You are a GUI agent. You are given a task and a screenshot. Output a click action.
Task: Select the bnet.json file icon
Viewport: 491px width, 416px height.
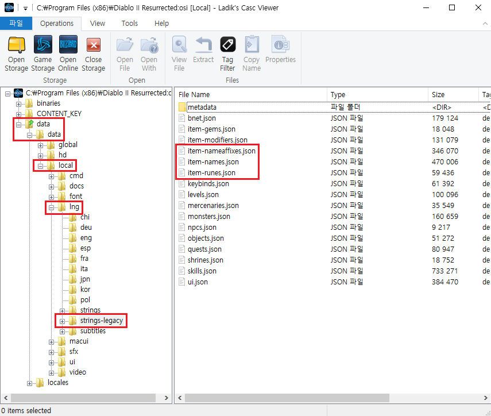pos(181,118)
